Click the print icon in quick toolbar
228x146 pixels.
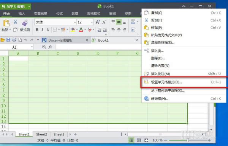click(x=14, y=40)
